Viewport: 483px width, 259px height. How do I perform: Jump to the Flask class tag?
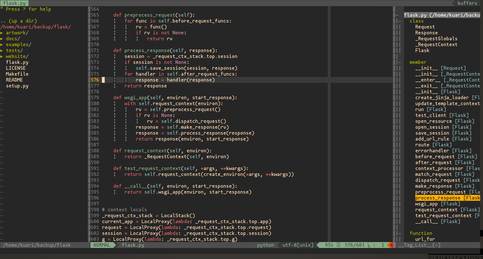(422, 51)
